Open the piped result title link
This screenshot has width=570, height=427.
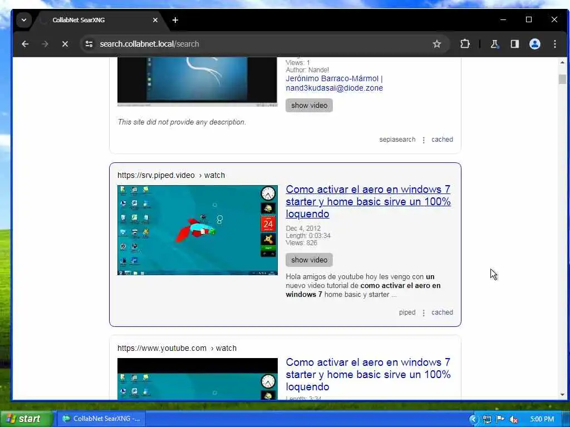pyautogui.click(x=368, y=201)
